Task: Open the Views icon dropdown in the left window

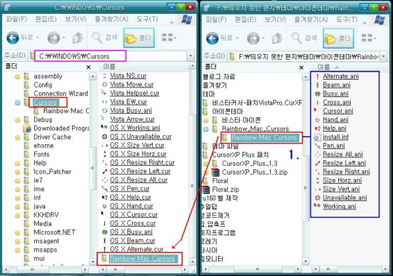Action: (169, 37)
